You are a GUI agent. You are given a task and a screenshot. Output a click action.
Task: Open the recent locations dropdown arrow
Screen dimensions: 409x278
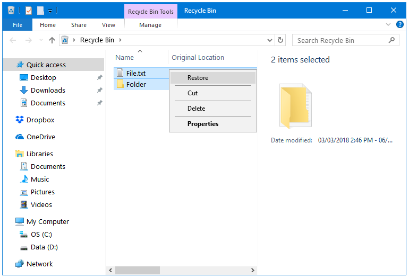(41, 40)
